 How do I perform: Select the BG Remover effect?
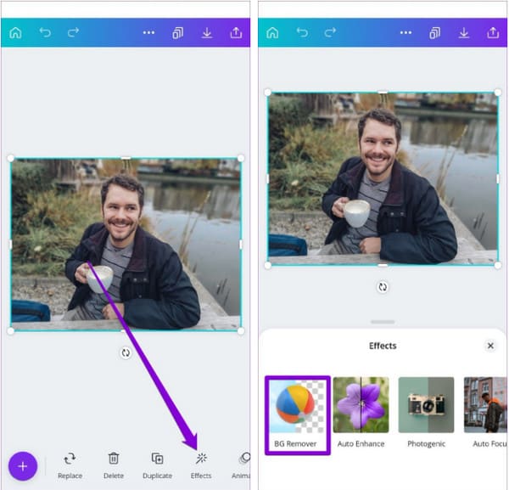click(x=296, y=414)
